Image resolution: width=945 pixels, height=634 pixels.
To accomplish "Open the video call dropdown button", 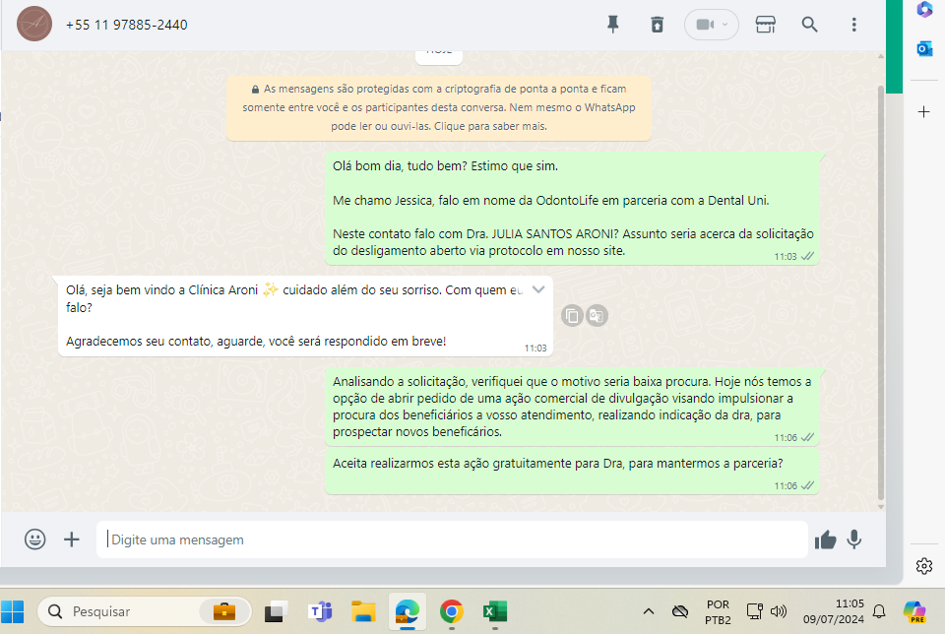I will click(x=710, y=25).
